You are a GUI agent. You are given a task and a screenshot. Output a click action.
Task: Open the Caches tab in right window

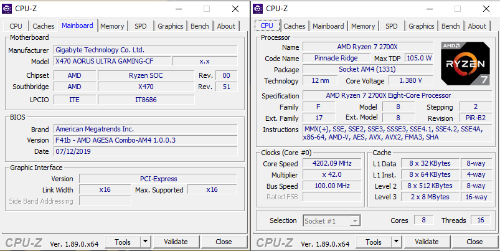pyautogui.click(x=295, y=26)
